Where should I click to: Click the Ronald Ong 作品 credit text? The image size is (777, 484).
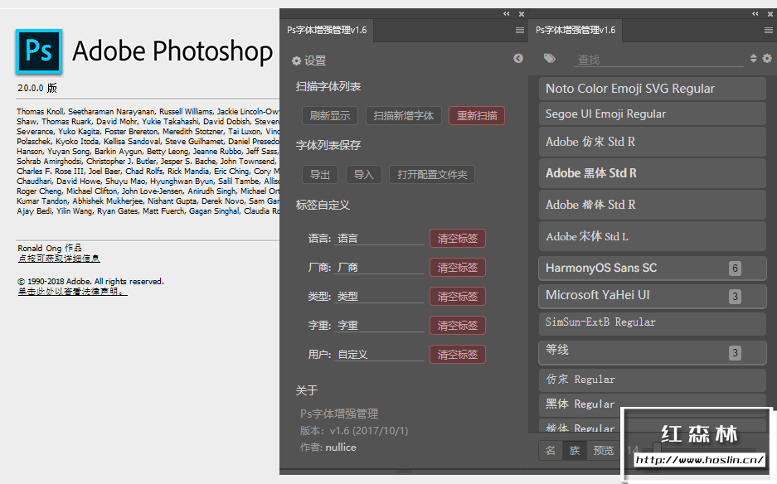pos(50,248)
